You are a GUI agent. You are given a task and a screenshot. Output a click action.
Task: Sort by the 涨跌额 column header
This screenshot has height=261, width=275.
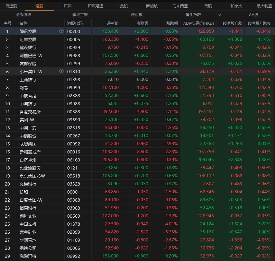(x=142, y=23)
